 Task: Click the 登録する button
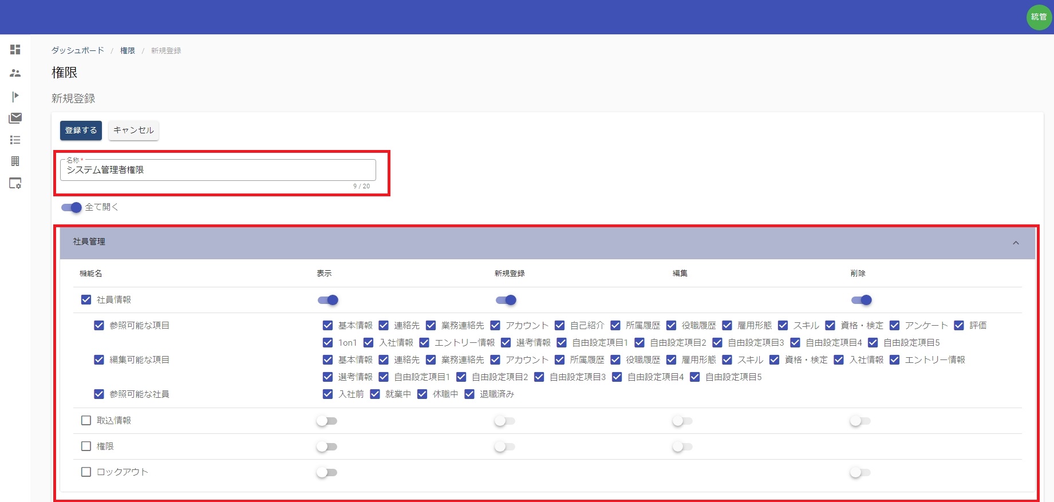[x=81, y=131]
